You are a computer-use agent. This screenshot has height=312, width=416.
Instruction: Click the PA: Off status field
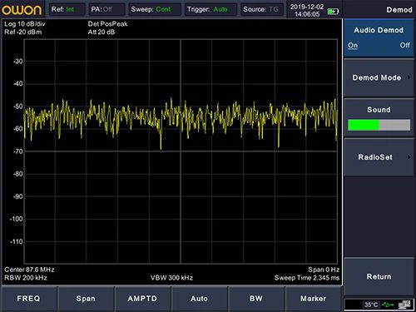(106, 9)
